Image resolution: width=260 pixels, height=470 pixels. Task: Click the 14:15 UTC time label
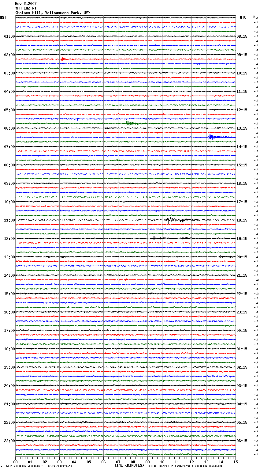pyautogui.click(x=242, y=147)
